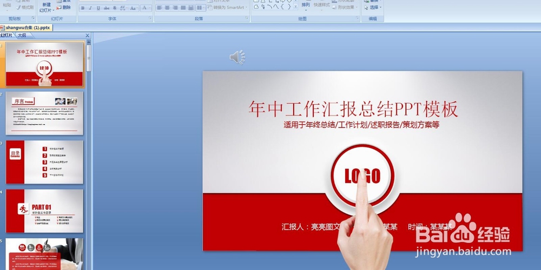Align text right
This screenshot has width=541, height=270.
click(175, 8)
